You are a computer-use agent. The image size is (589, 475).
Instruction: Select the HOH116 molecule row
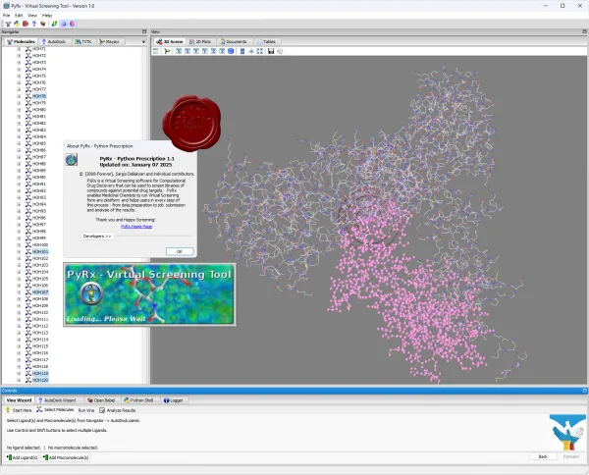tap(40, 353)
